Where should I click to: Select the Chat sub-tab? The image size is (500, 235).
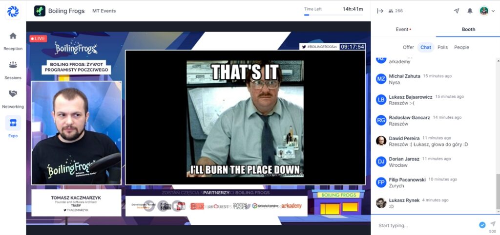(426, 47)
